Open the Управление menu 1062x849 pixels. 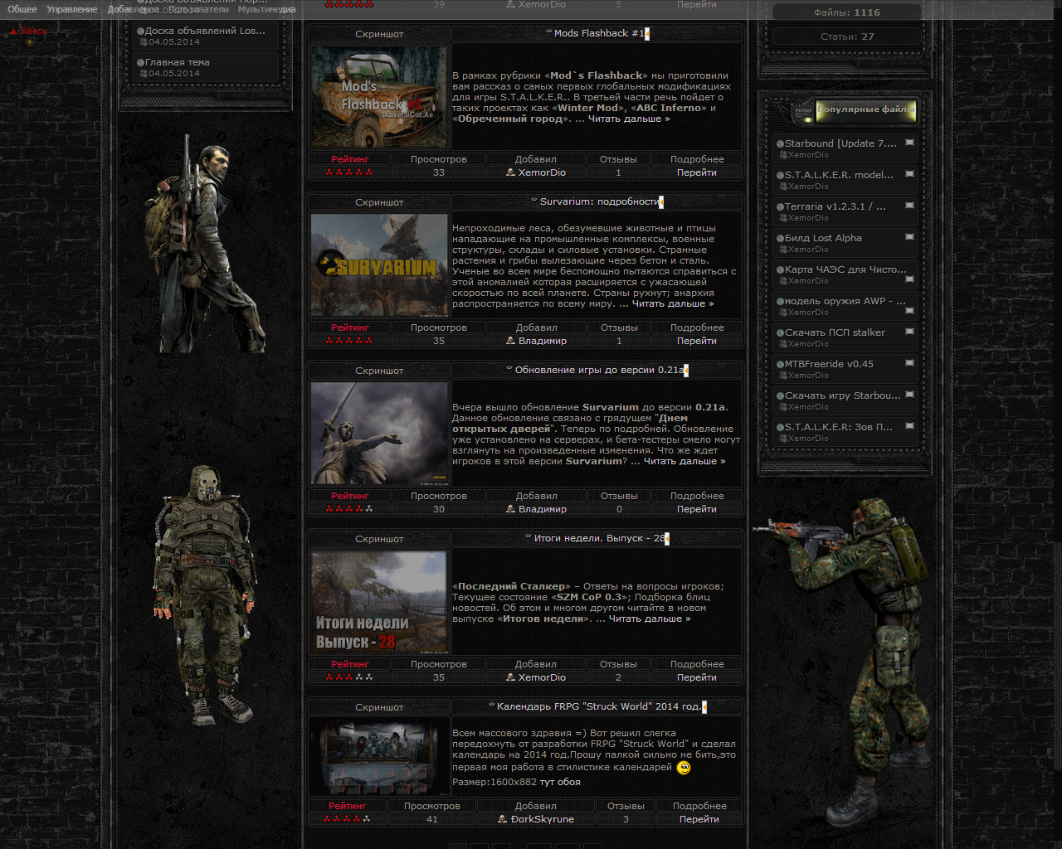72,9
